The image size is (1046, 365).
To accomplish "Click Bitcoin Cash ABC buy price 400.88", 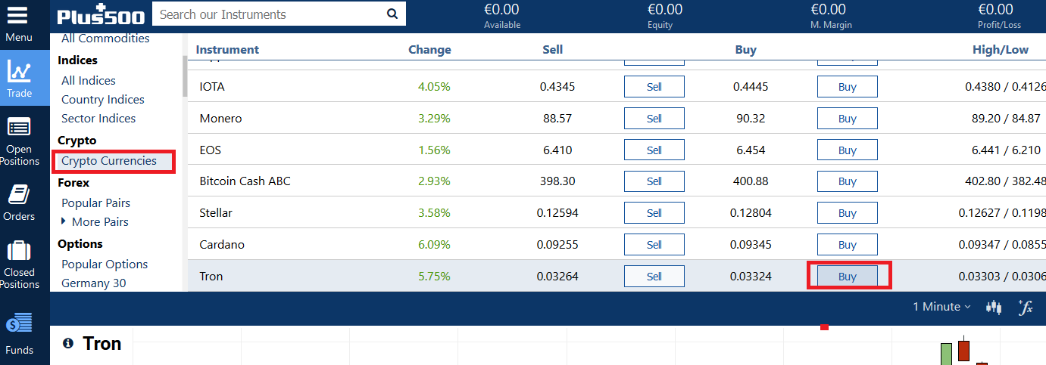I will 751,181.
